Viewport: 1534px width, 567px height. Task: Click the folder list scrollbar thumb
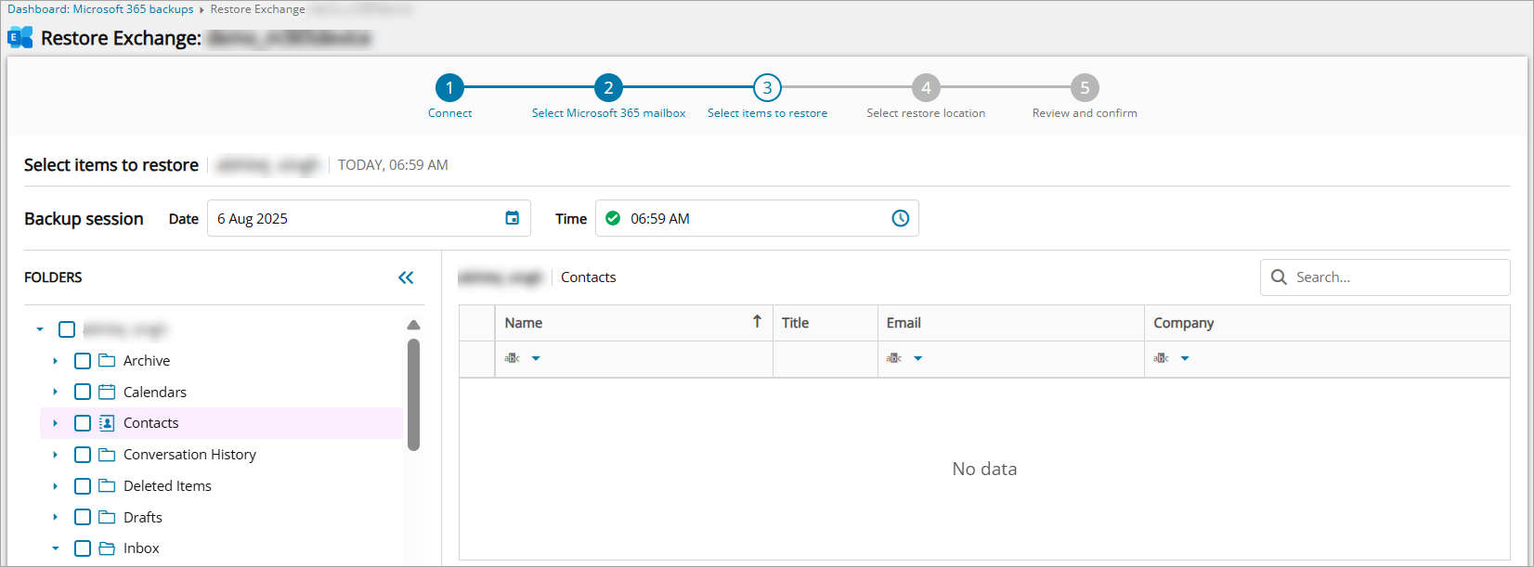pos(413,394)
